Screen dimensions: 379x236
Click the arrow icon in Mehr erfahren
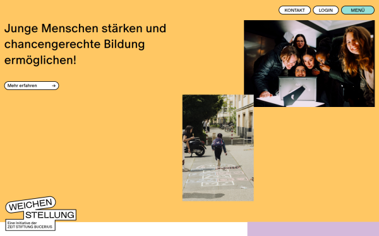point(54,86)
